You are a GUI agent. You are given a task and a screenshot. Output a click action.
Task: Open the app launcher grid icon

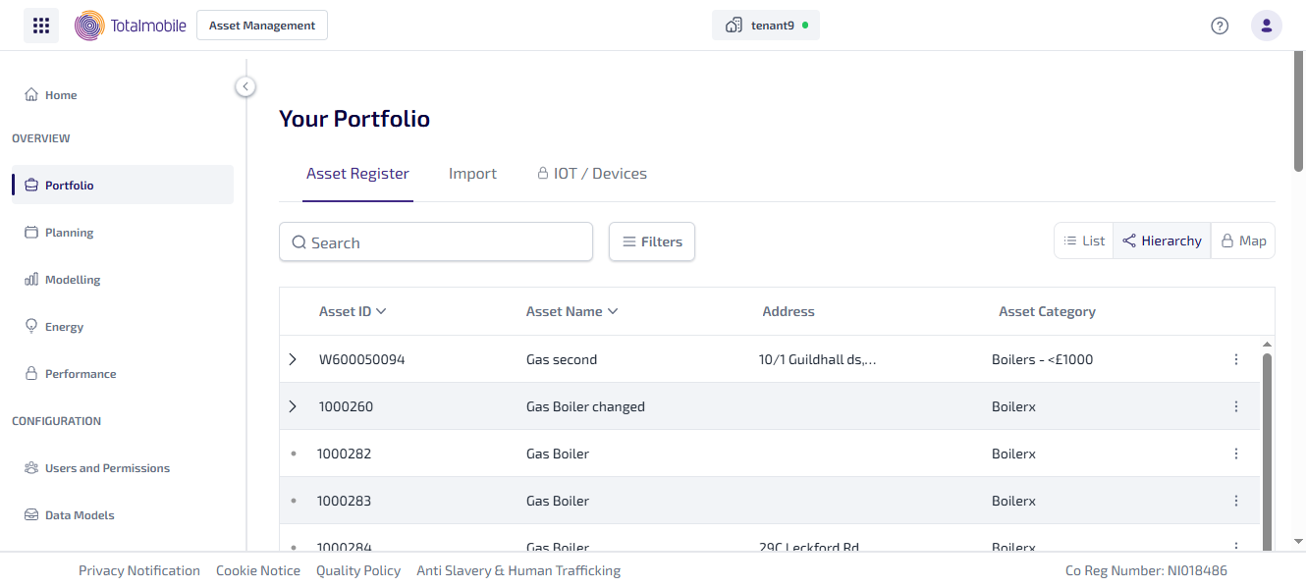(x=41, y=26)
